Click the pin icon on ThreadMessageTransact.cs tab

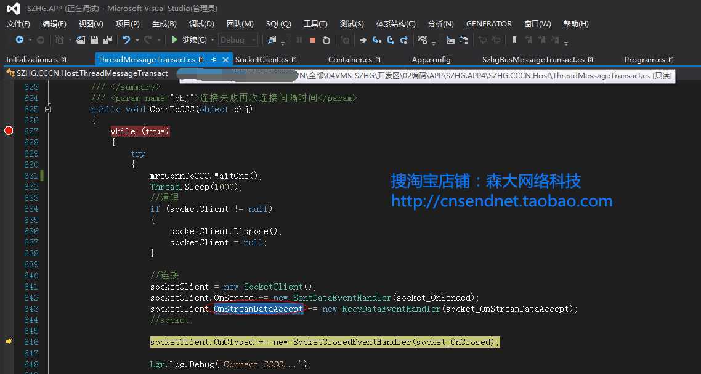click(214, 60)
